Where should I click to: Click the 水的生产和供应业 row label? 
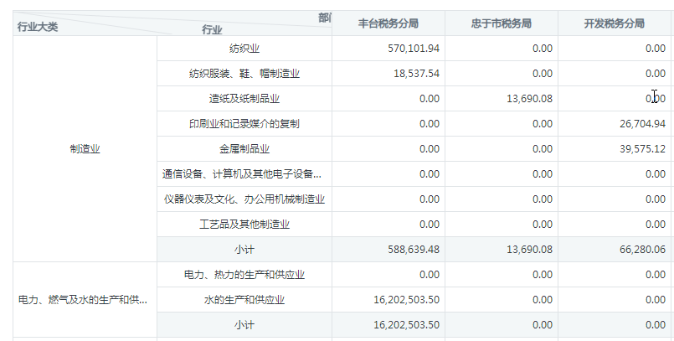point(244,300)
